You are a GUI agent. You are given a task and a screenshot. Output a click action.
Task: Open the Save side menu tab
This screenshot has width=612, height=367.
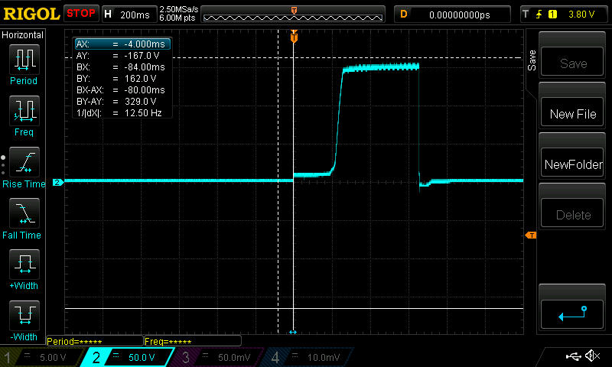point(532,62)
